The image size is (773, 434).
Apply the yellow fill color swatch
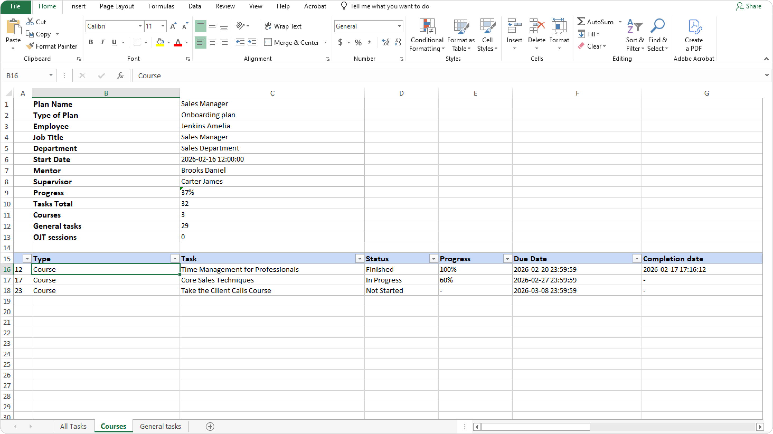(160, 43)
